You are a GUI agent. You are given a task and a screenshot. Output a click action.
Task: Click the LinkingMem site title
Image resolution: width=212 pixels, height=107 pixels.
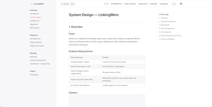tap(39, 4)
